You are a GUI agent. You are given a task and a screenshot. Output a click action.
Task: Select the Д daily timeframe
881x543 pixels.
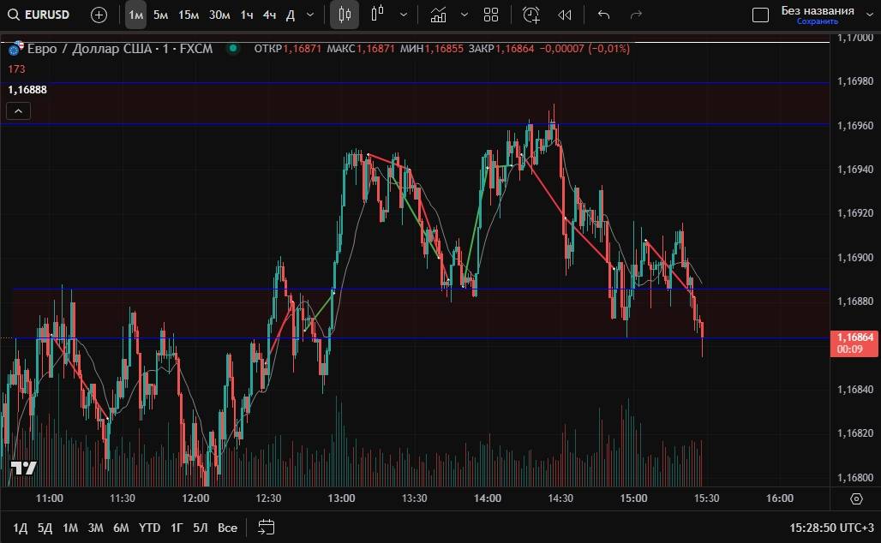click(x=290, y=15)
